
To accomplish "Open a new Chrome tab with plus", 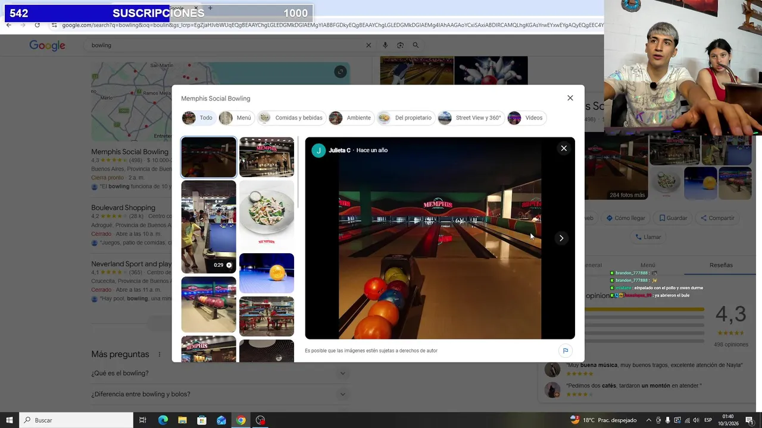I will pyautogui.click(x=210, y=8).
